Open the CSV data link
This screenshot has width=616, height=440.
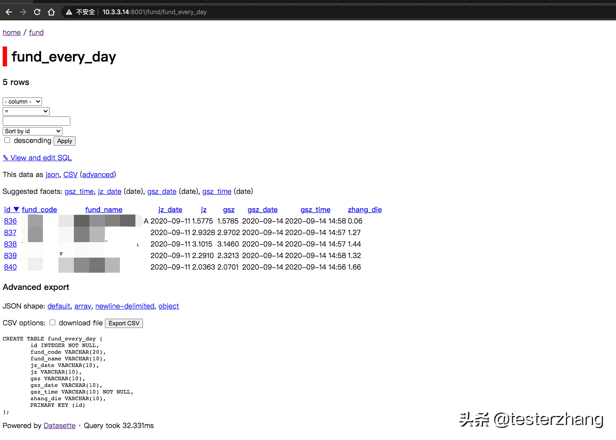(x=70, y=174)
